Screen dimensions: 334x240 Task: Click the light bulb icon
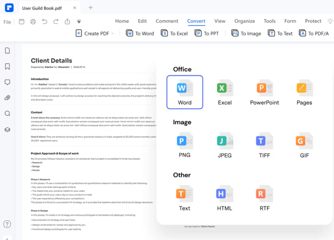pyautogui.click(x=330, y=21)
